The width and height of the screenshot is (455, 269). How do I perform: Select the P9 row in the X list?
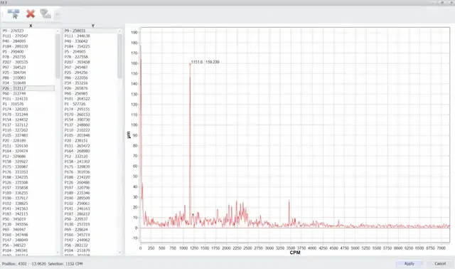pyautogui.click(x=28, y=31)
